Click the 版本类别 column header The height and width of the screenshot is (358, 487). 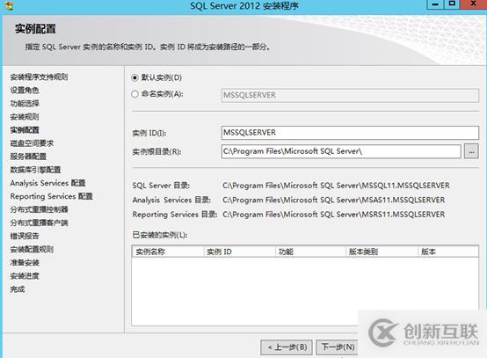(x=382, y=252)
